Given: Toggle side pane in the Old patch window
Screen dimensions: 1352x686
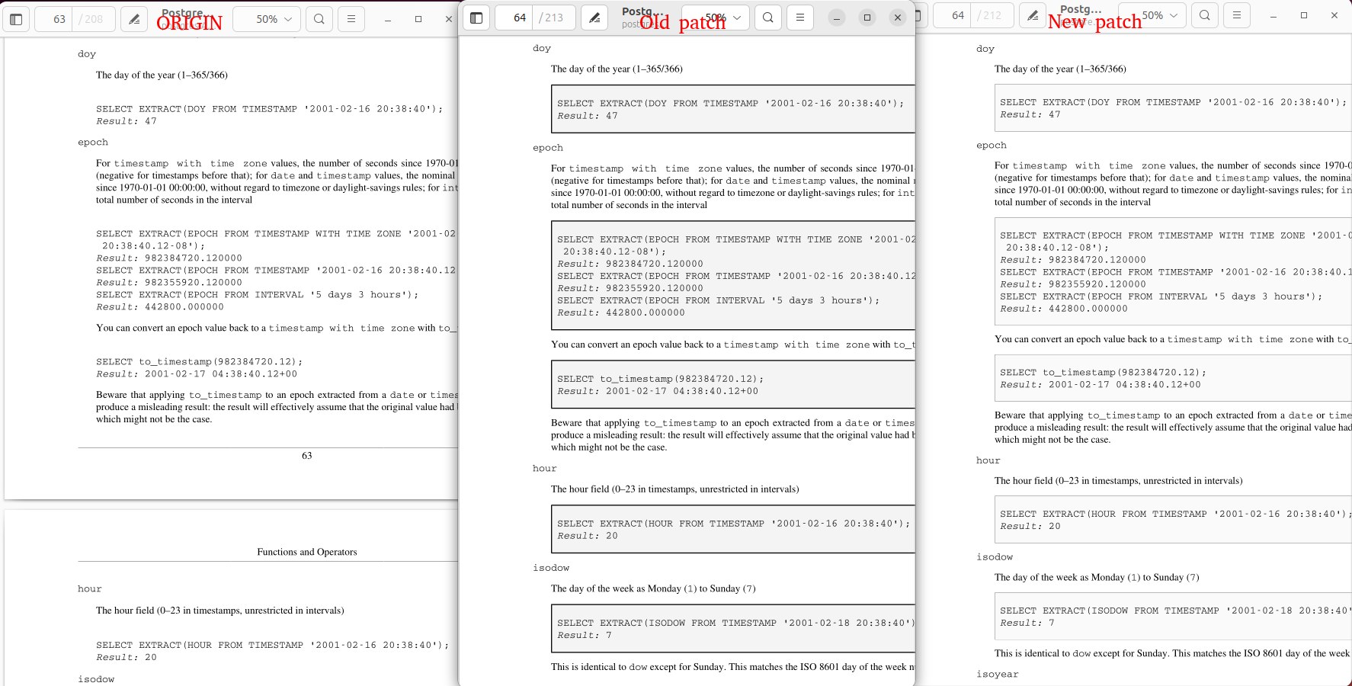Looking at the screenshot, I should click(x=476, y=18).
